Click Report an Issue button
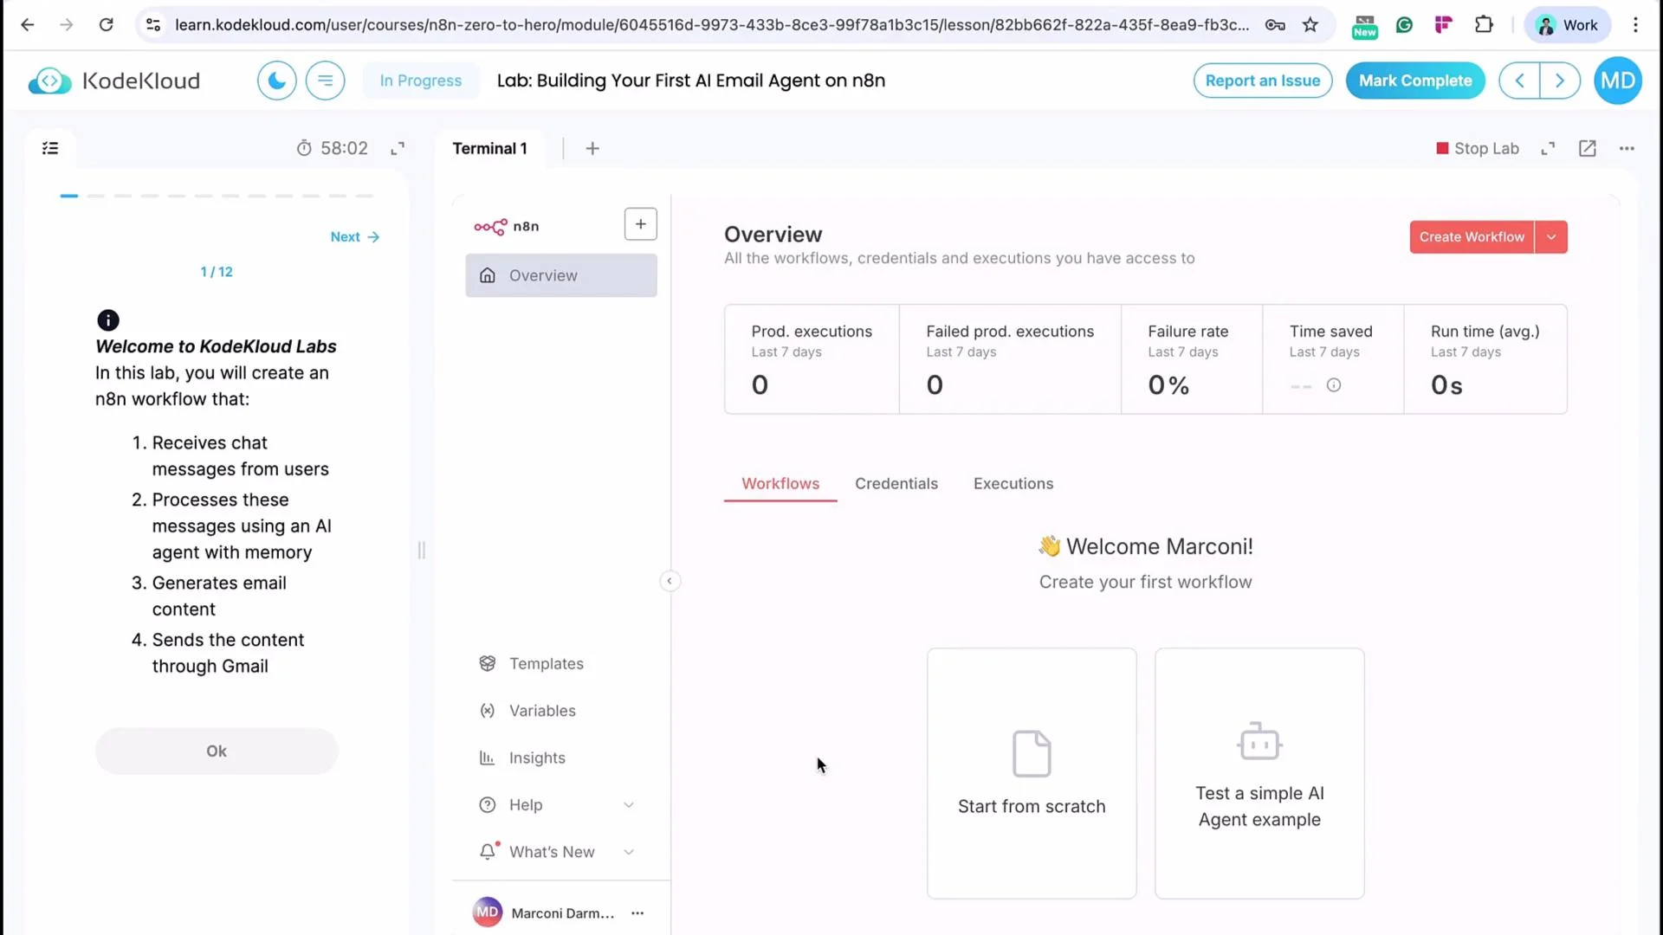Screen dimensions: 1663x935 1263,81
